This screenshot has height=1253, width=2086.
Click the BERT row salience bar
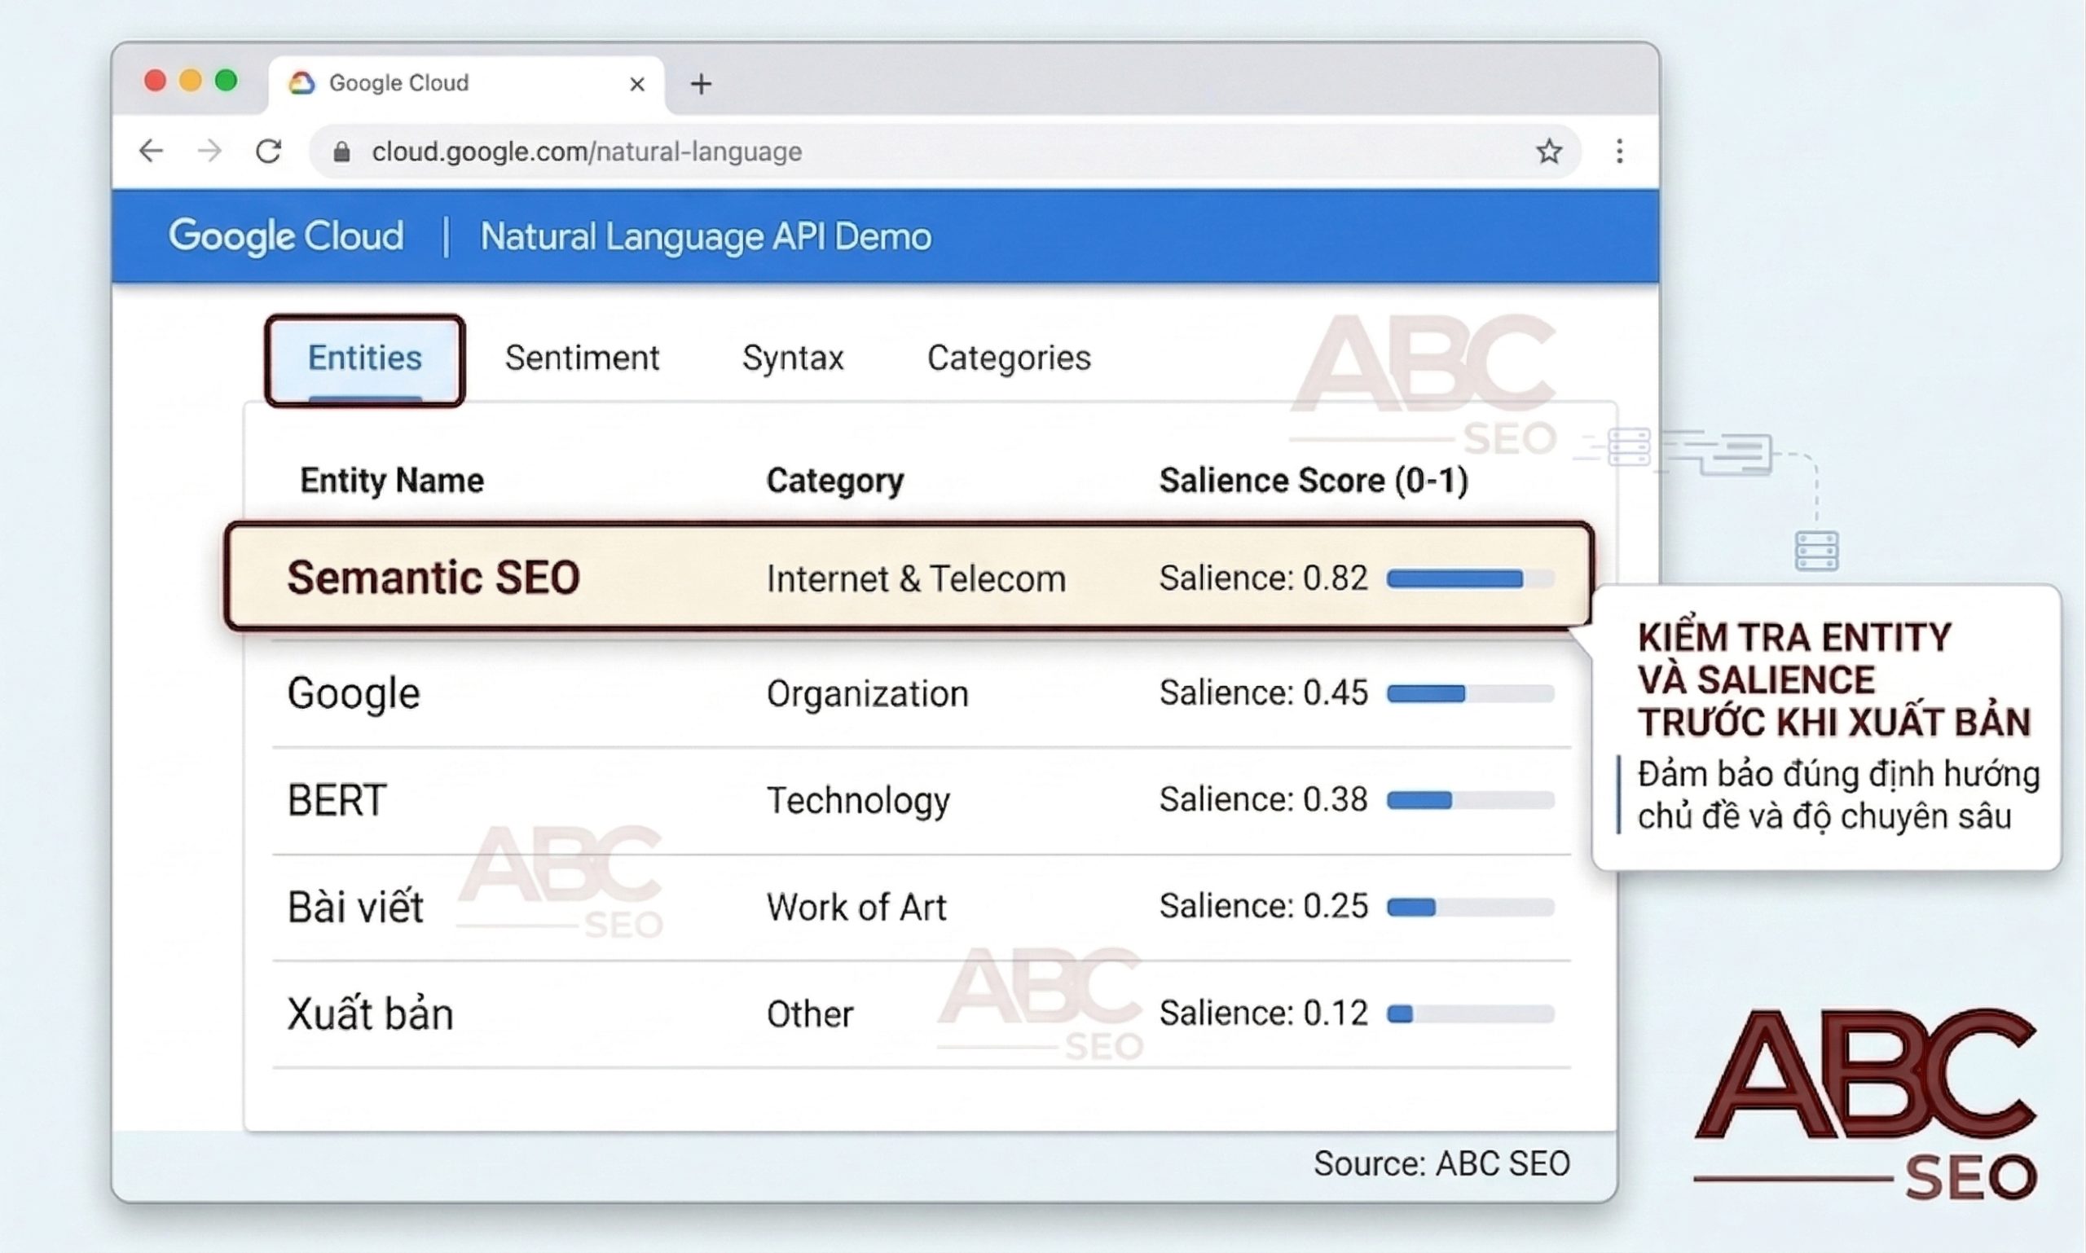(1470, 800)
